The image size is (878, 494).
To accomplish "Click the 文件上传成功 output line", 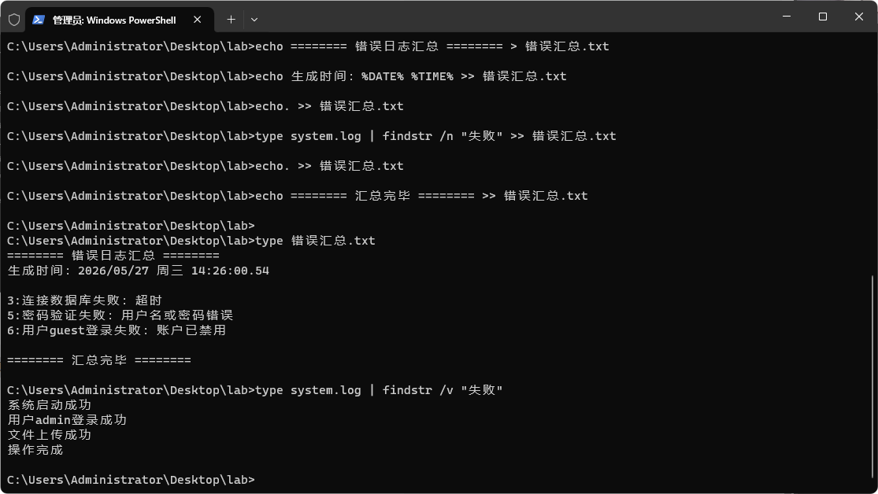I will 50,435.
